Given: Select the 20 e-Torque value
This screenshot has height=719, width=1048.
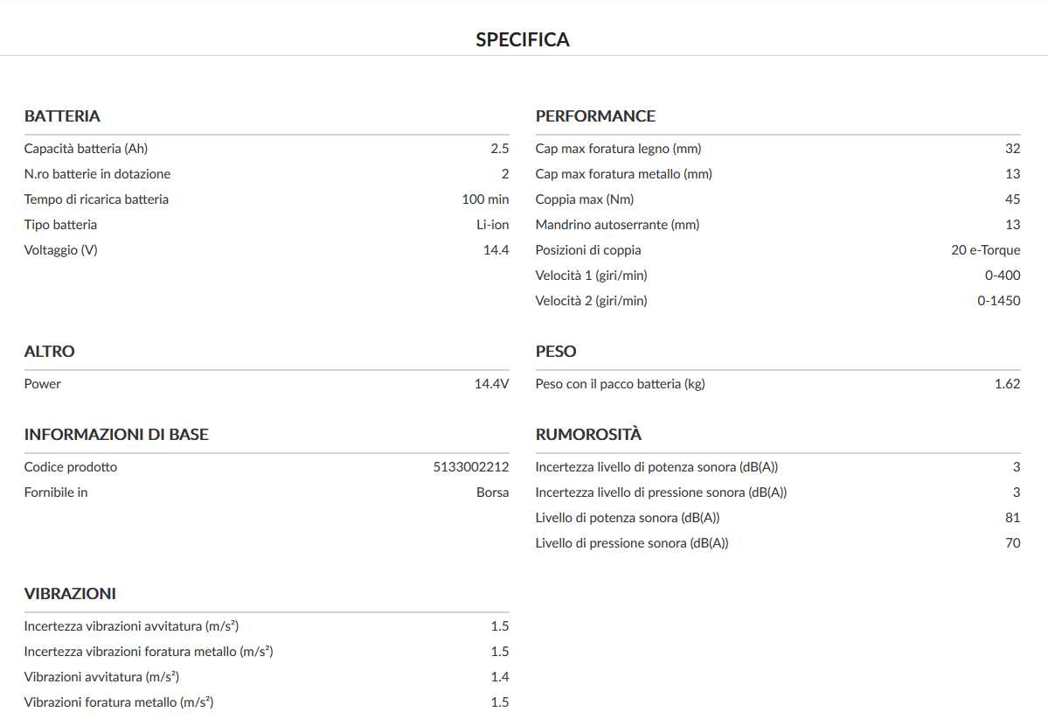Looking at the screenshot, I should [x=985, y=250].
